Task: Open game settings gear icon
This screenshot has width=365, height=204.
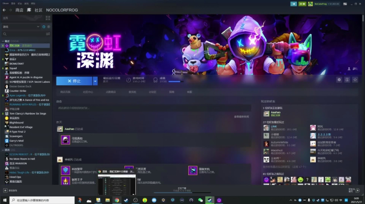Action: click(x=339, y=80)
